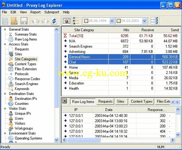Select the Education category row
Viewport: 182px width, 150px height.
(121, 83)
